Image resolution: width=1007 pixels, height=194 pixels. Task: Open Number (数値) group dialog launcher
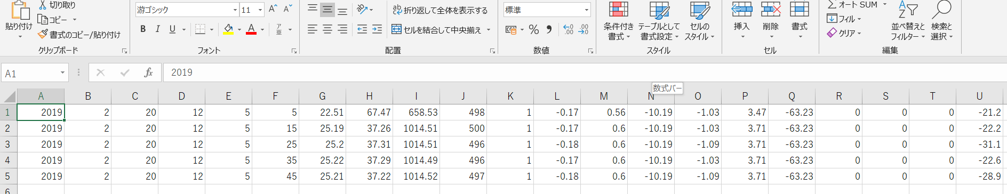tap(590, 51)
